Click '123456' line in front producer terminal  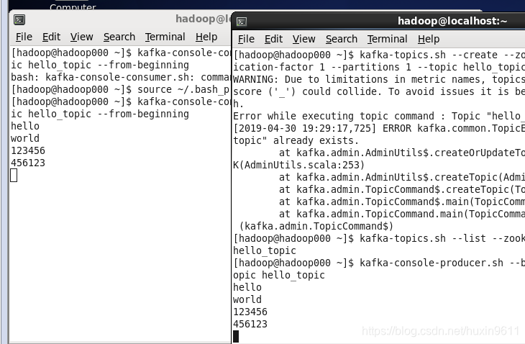pyautogui.click(x=250, y=312)
